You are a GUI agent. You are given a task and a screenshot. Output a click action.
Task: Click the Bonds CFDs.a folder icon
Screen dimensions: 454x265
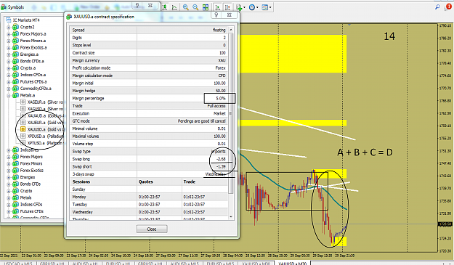click(x=16, y=61)
